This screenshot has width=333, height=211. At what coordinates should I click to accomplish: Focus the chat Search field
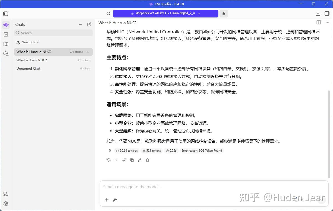tap(53, 33)
